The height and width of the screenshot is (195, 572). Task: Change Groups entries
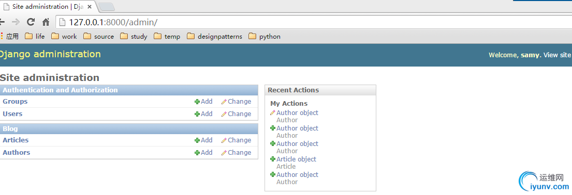click(x=237, y=102)
